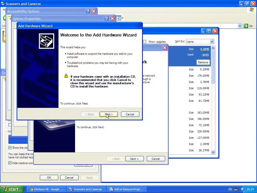Click the 176.00MB size value
The height and width of the screenshot is (193, 257).
pyautogui.click(x=203, y=76)
